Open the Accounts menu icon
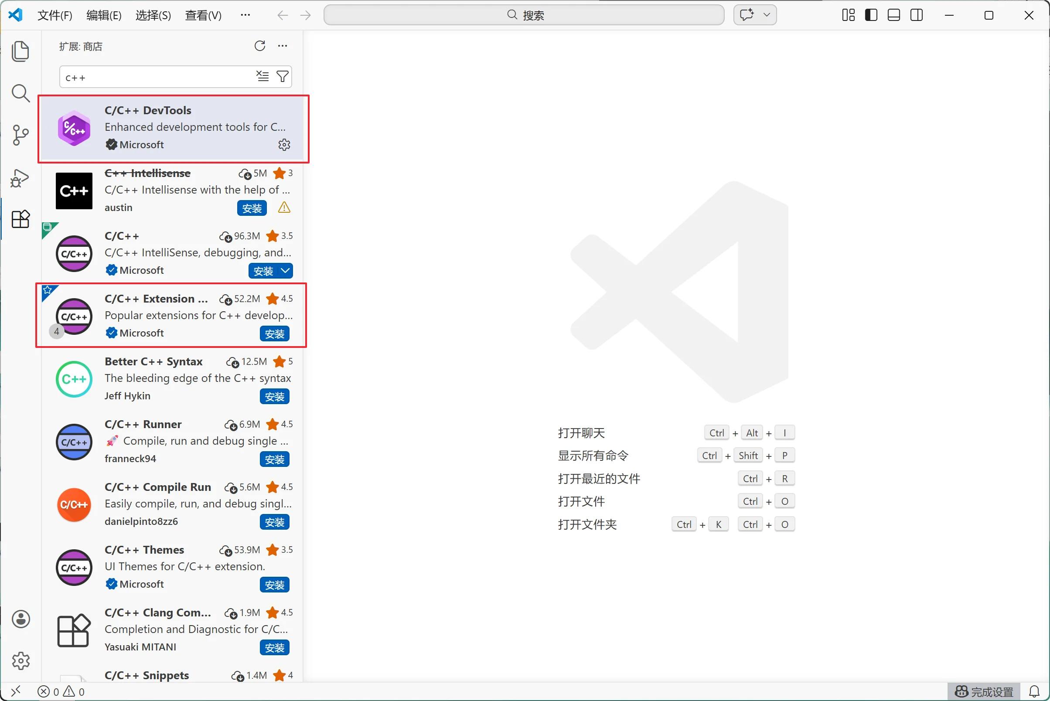The image size is (1050, 701). [x=20, y=619]
